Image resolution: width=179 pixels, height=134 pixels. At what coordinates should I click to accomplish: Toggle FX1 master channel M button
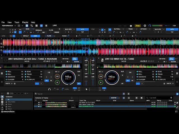(x=15, y=32)
